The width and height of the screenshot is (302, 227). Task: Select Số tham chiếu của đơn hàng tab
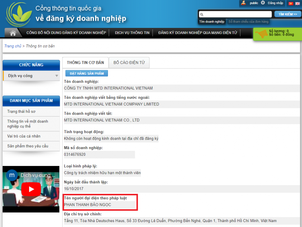pyautogui.click(x=248, y=22)
